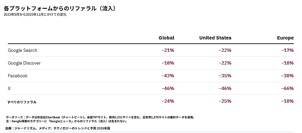Screen dimensions: 302x133
Task: Click the all-referrals United States value −25%
Action: click(225, 101)
